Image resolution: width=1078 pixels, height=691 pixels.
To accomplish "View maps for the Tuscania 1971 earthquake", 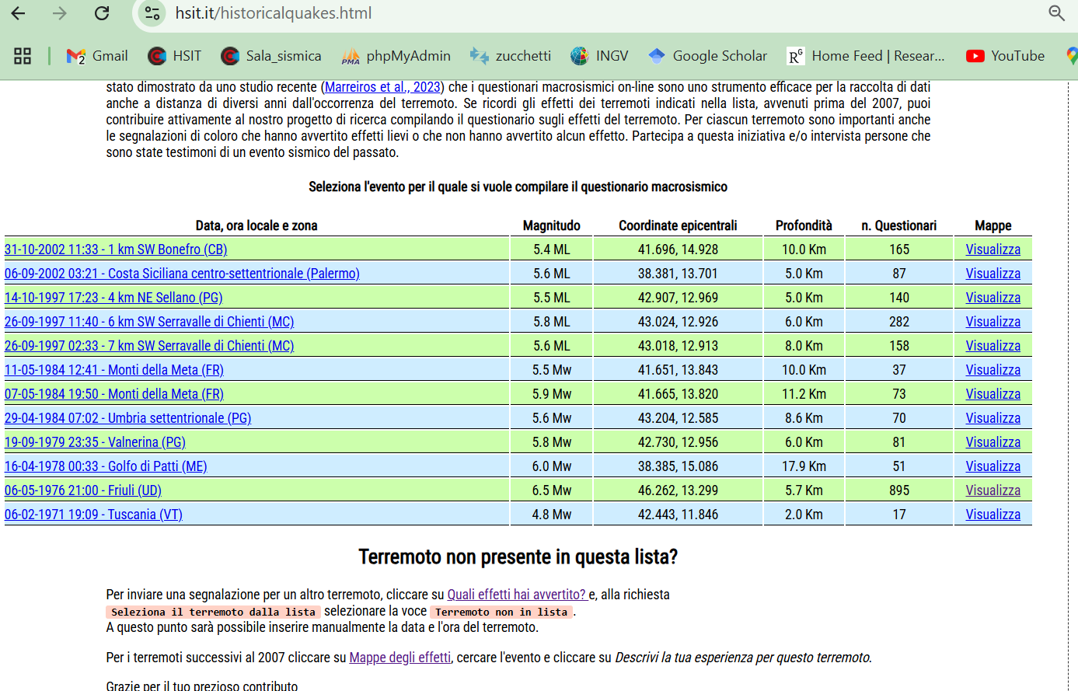I will pyautogui.click(x=993, y=515).
